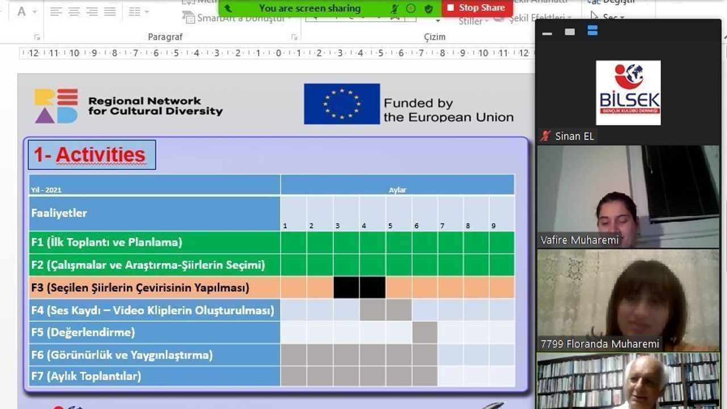Open the Şekil Efektleri dropdown
Image resolution: width=727 pixels, height=409 pixels.
click(534, 18)
